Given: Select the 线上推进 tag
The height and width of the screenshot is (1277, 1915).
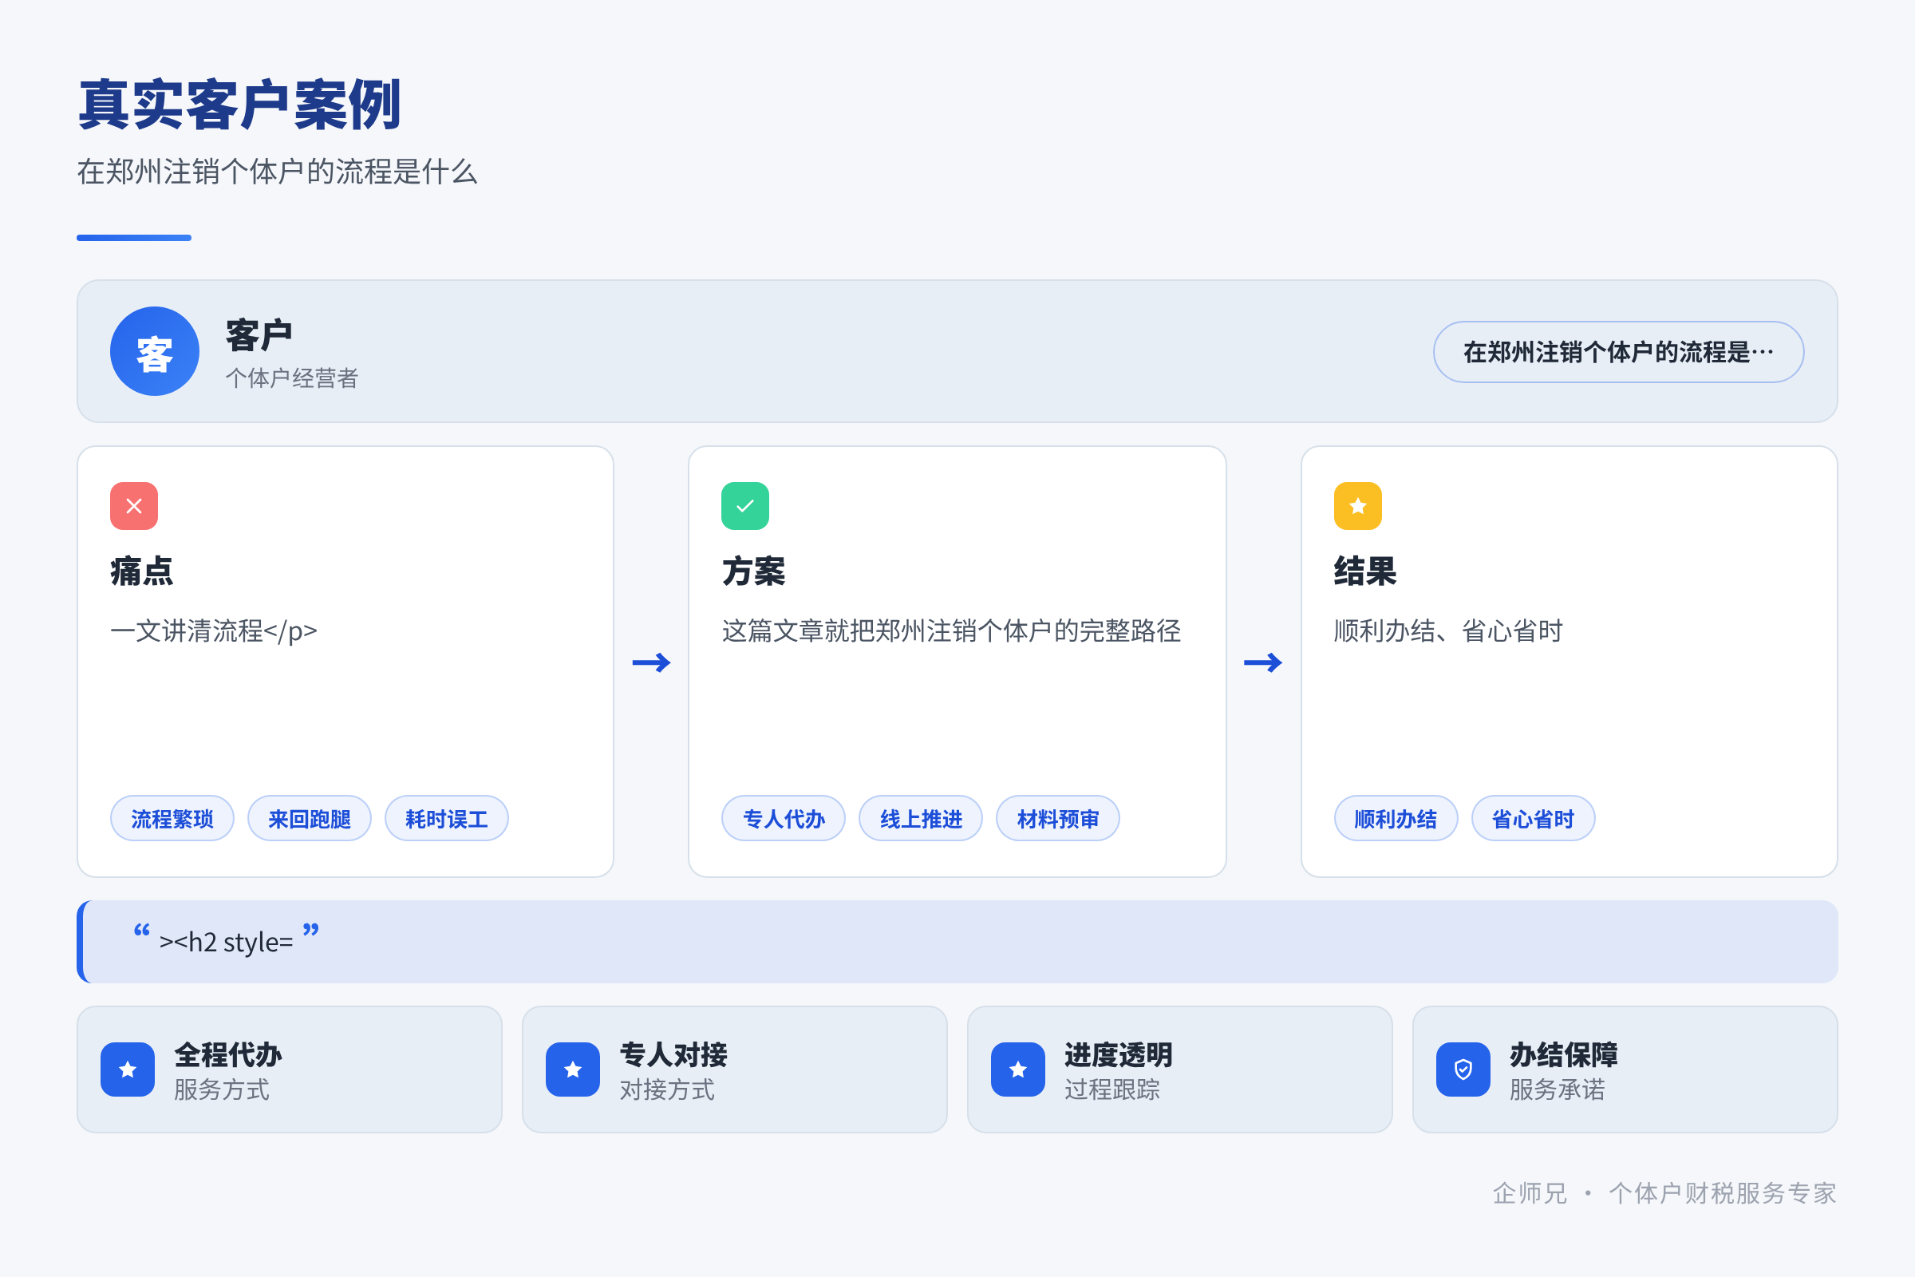Looking at the screenshot, I should (921, 819).
